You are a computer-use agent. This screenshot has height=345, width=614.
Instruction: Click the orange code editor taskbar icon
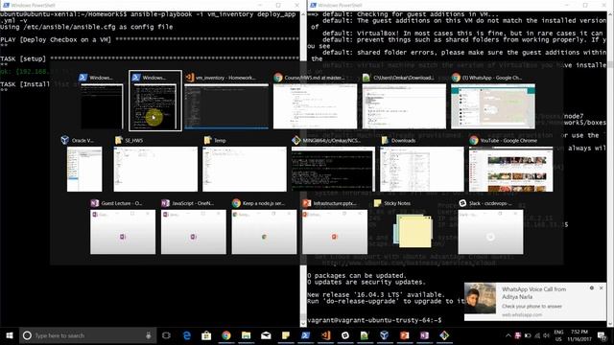(x=325, y=335)
